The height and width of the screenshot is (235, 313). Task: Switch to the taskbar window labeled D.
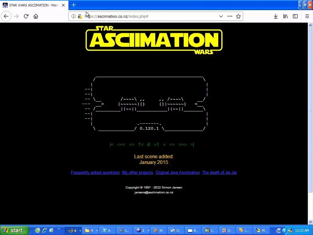pos(227,230)
